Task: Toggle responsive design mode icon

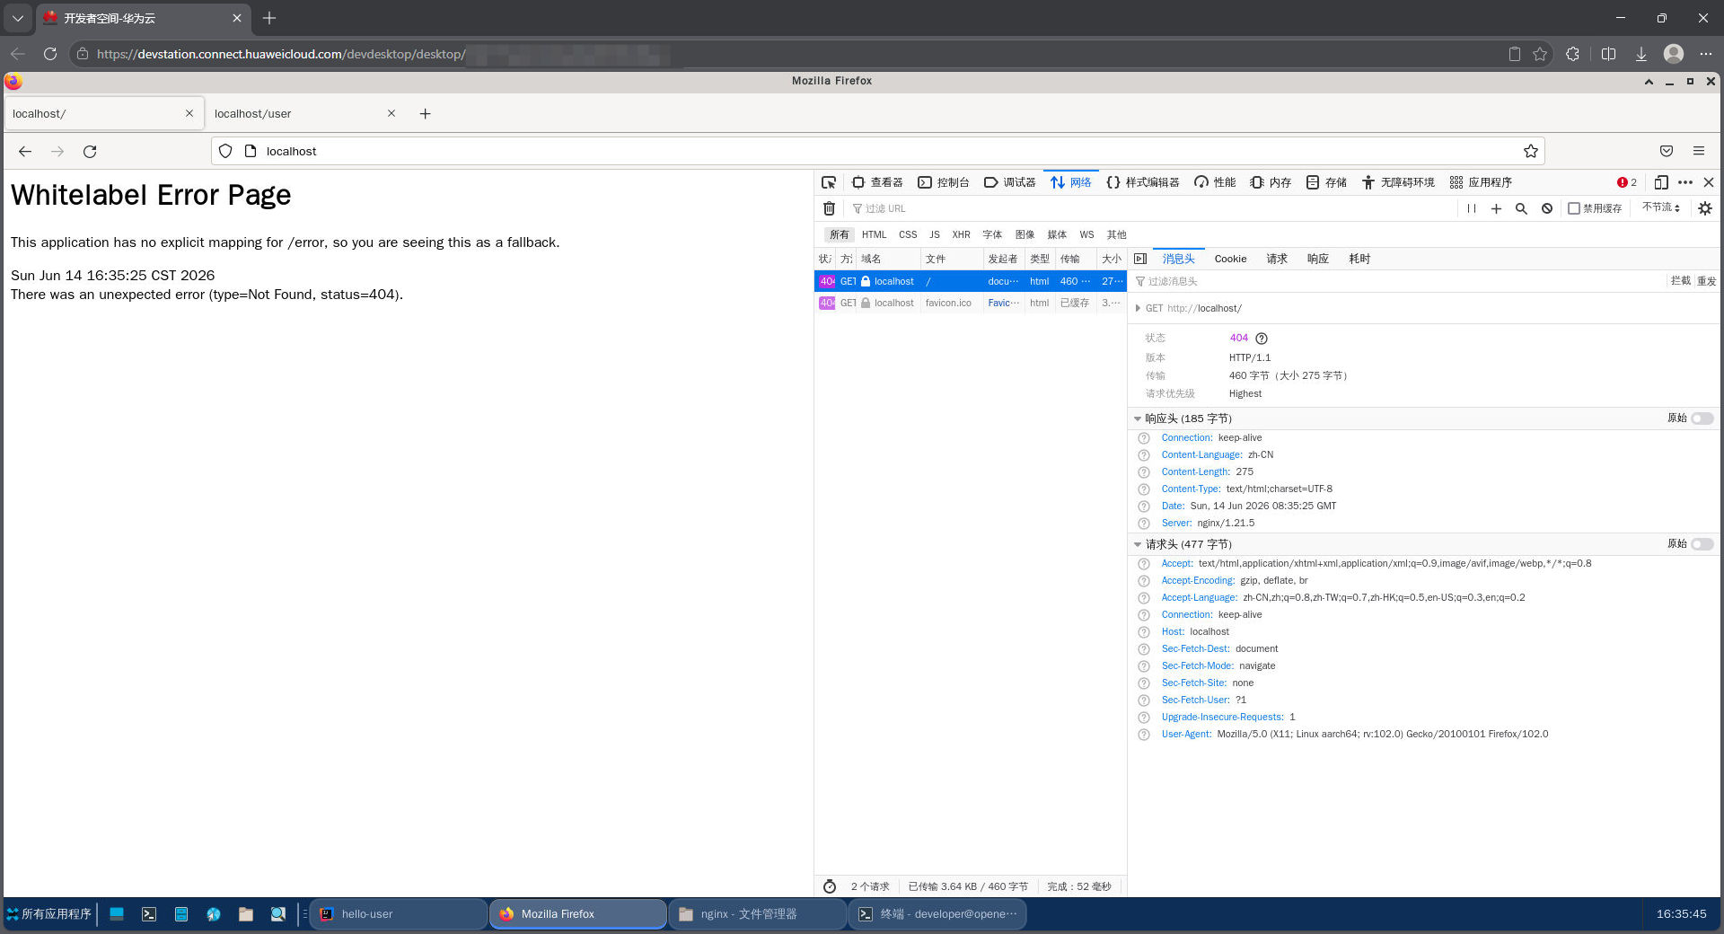Action: (x=1660, y=182)
